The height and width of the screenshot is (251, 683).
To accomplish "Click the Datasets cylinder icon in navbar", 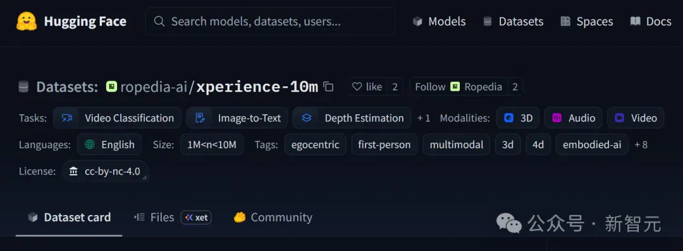I will [x=488, y=21].
